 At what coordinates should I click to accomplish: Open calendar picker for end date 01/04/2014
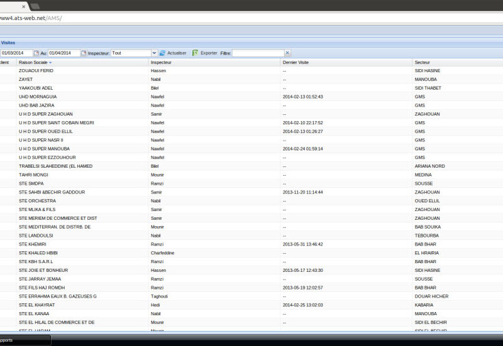coord(84,53)
